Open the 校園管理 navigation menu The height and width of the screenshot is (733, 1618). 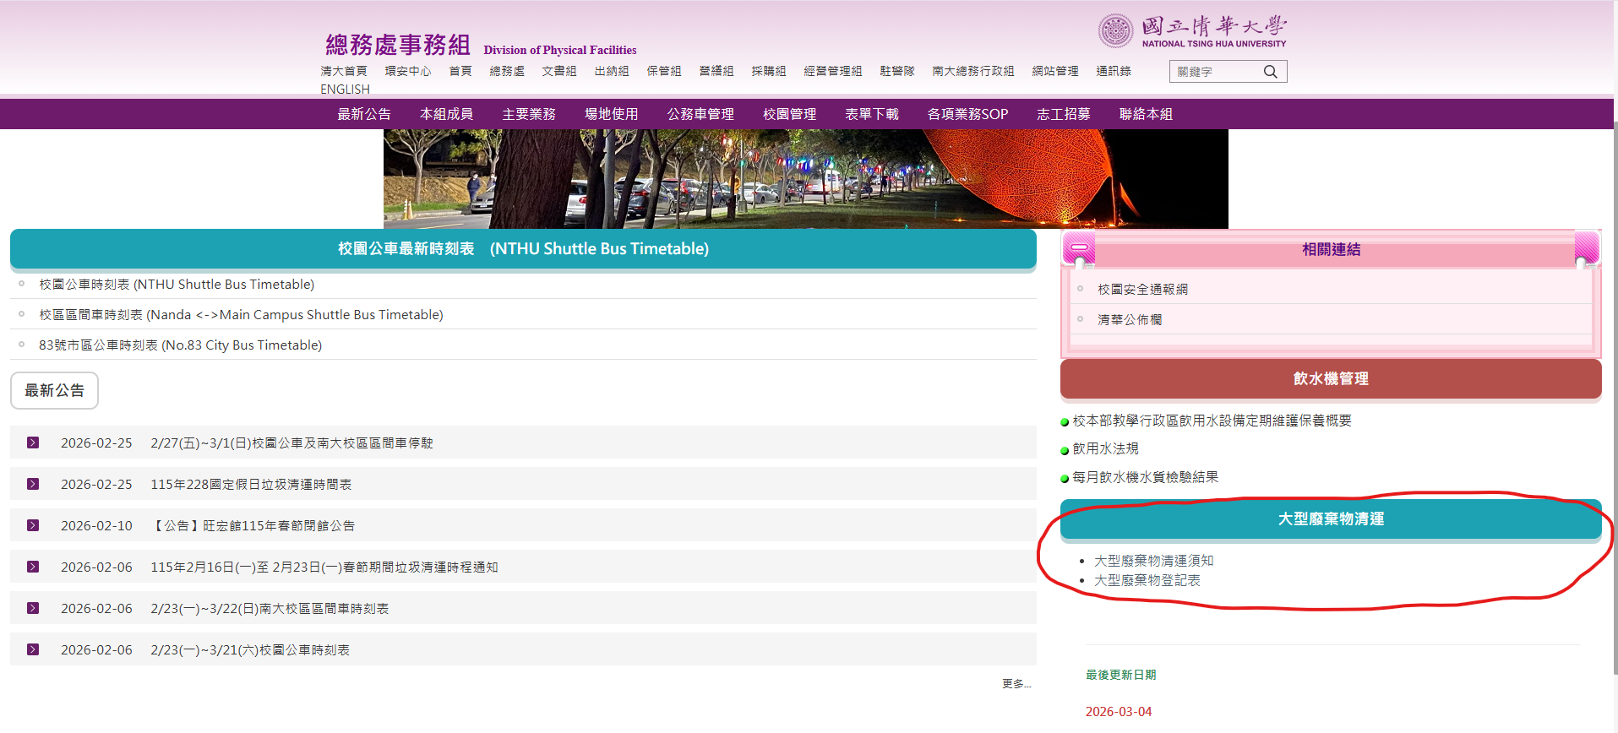[x=789, y=114]
